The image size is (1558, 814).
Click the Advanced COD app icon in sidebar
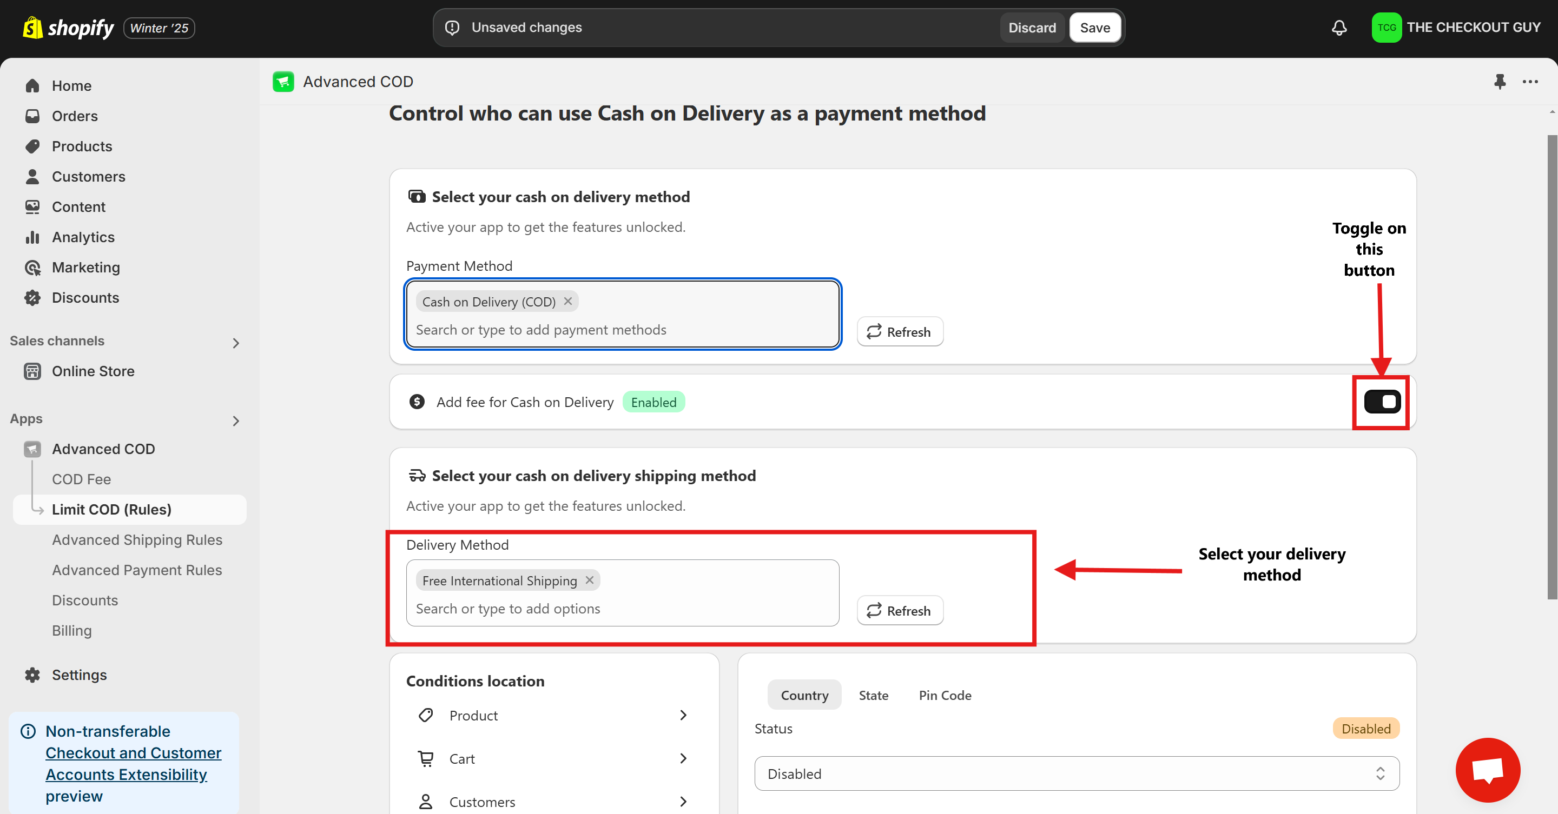[32, 449]
